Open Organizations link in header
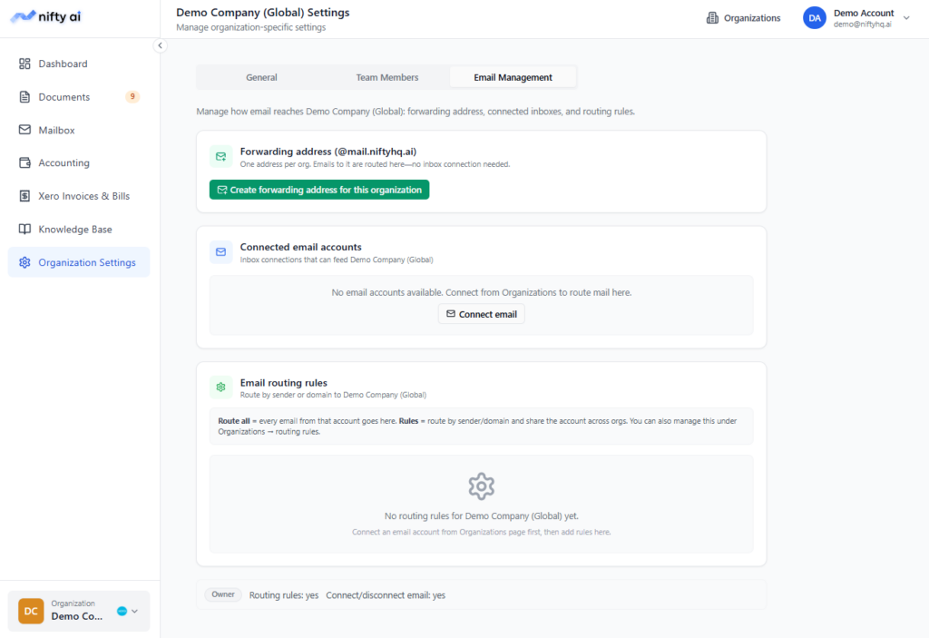The width and height of the screenshot is (929, 638). click(x=744, y=18)
